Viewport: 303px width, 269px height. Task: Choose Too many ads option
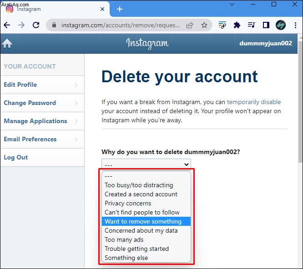146,239
